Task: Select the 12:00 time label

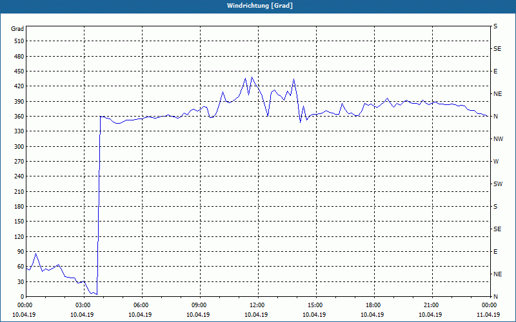Action: tap(256, 305)
